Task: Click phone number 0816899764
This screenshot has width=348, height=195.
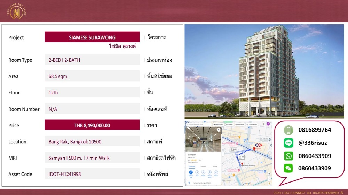Action: click(x=315, y=130)
